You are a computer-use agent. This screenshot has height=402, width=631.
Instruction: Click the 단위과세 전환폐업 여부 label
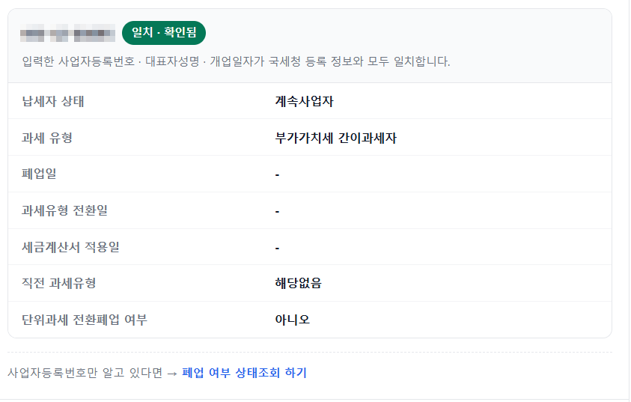point(85,320)
